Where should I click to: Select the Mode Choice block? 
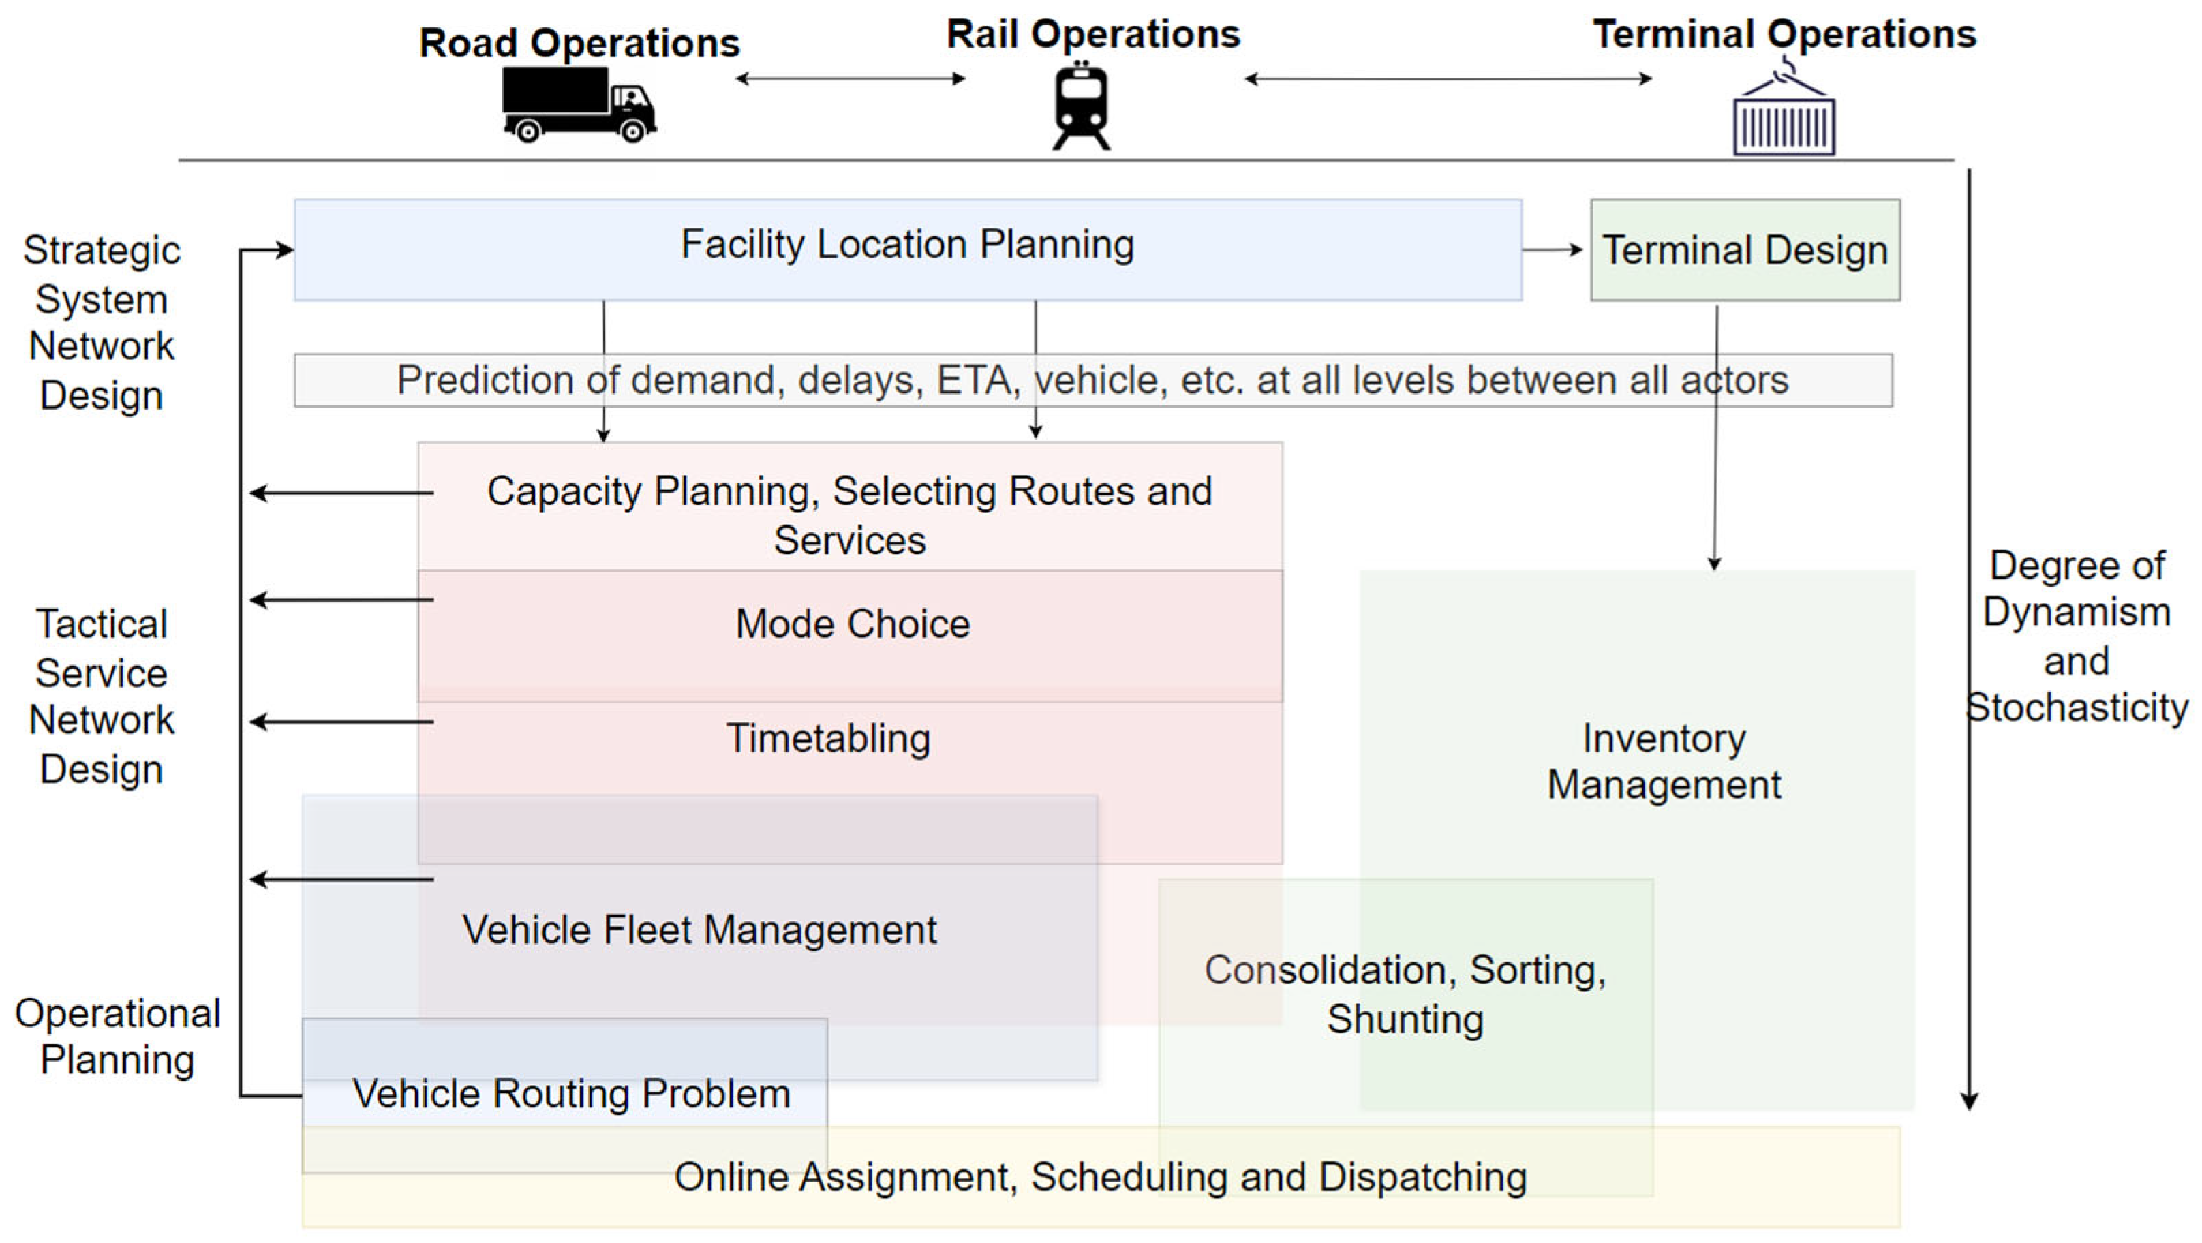point(853,625)
